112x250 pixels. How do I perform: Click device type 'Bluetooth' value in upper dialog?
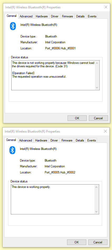tap(51, 36)
